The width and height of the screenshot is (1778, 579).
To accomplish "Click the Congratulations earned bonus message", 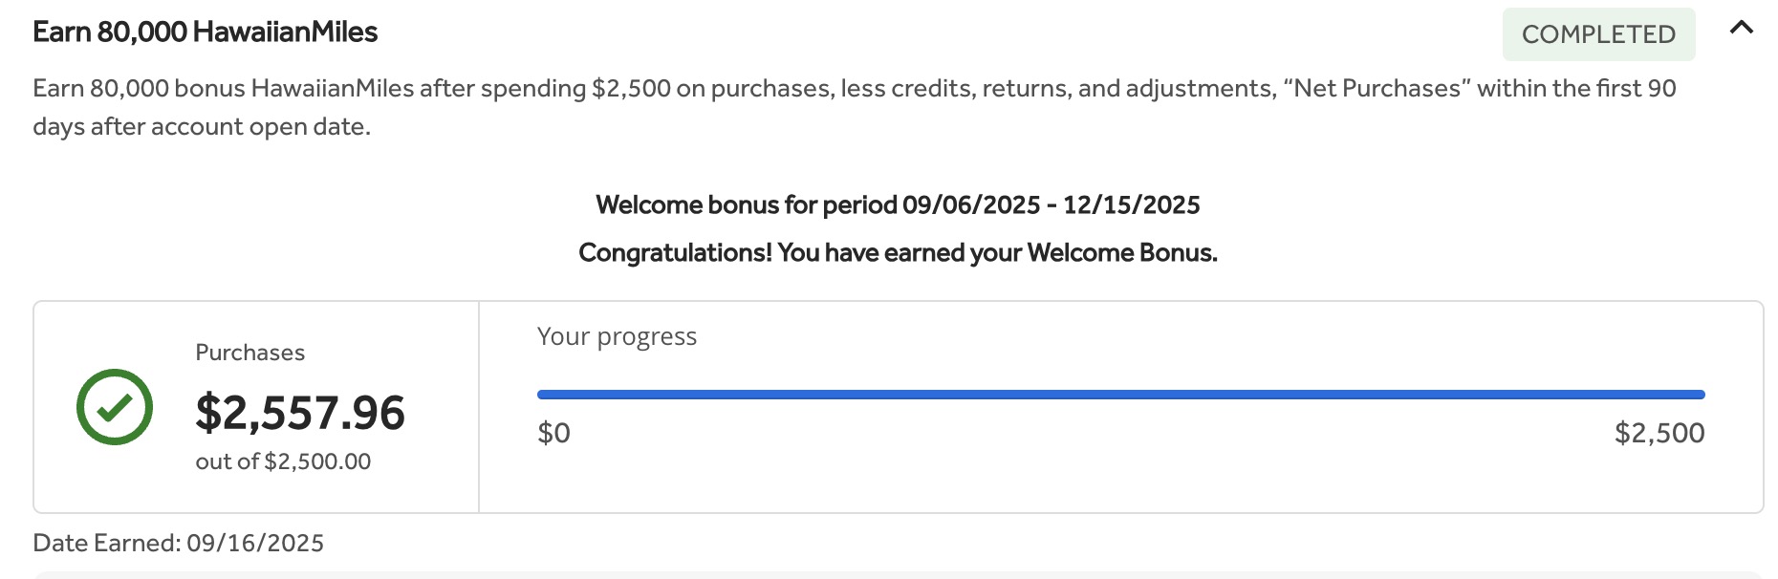I will (x=898, y=252).
